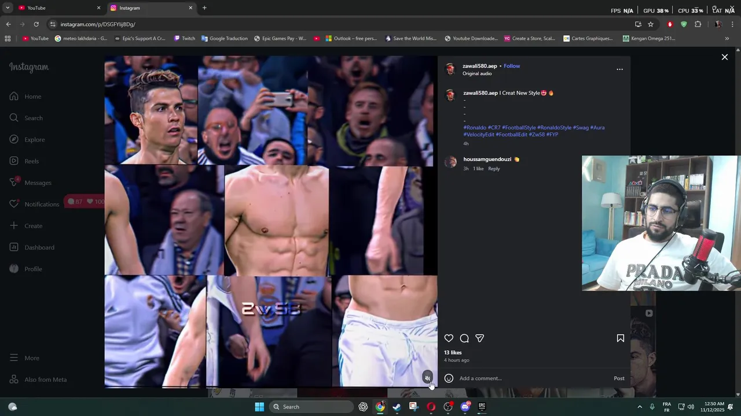The image size is (741, 416).
Task: Follow zawali580.aep
Action: click(512, 66)
